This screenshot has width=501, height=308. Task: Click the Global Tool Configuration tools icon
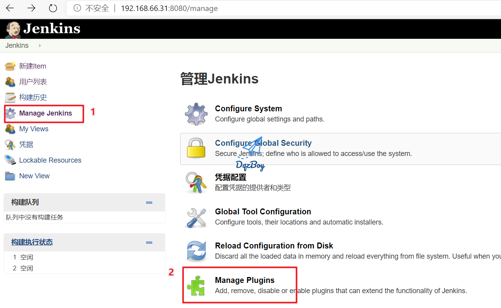196,217
